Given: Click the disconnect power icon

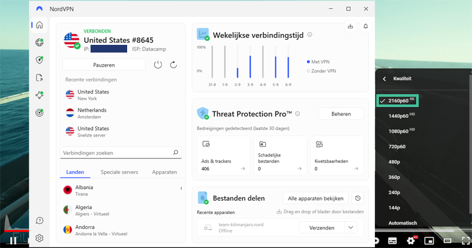Looking at the screenshot, I should point(158,65).
